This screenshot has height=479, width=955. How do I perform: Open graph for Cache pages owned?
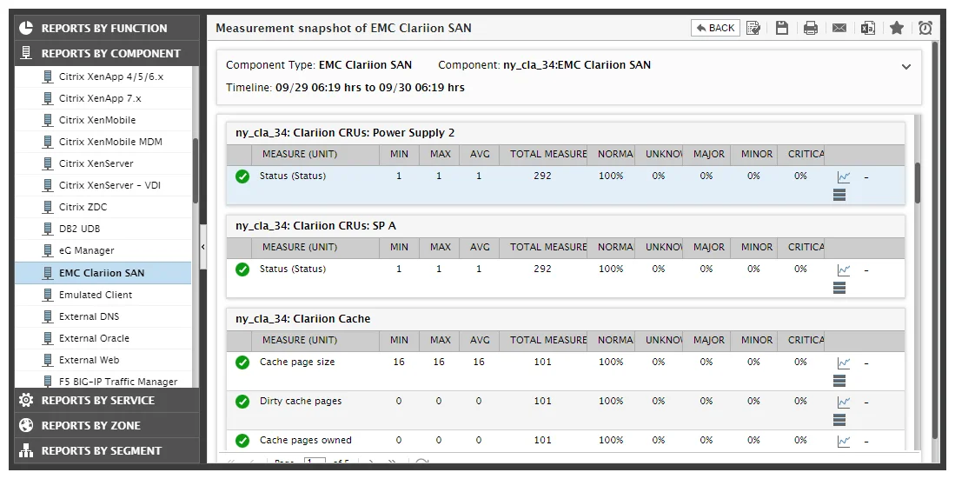click(x=844, y=442)
